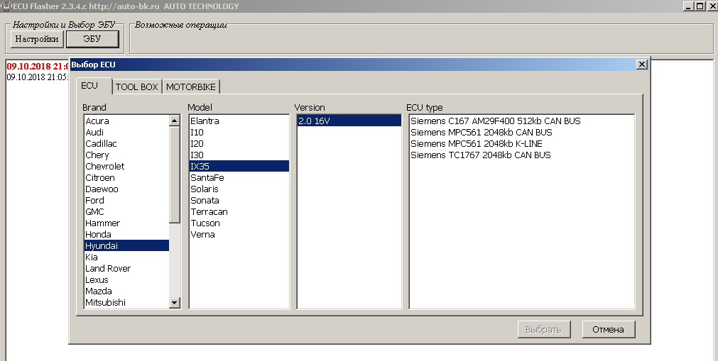Select Audi in the Brand list
718x361 pixels.
127,132
